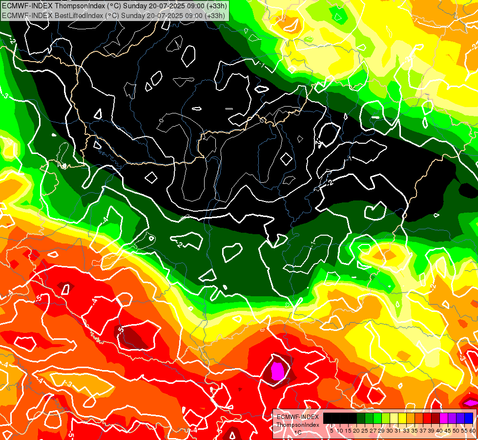Select the lime 29–30 legend swatch
The image size is (478, 440).
click(x=386, y=418)
